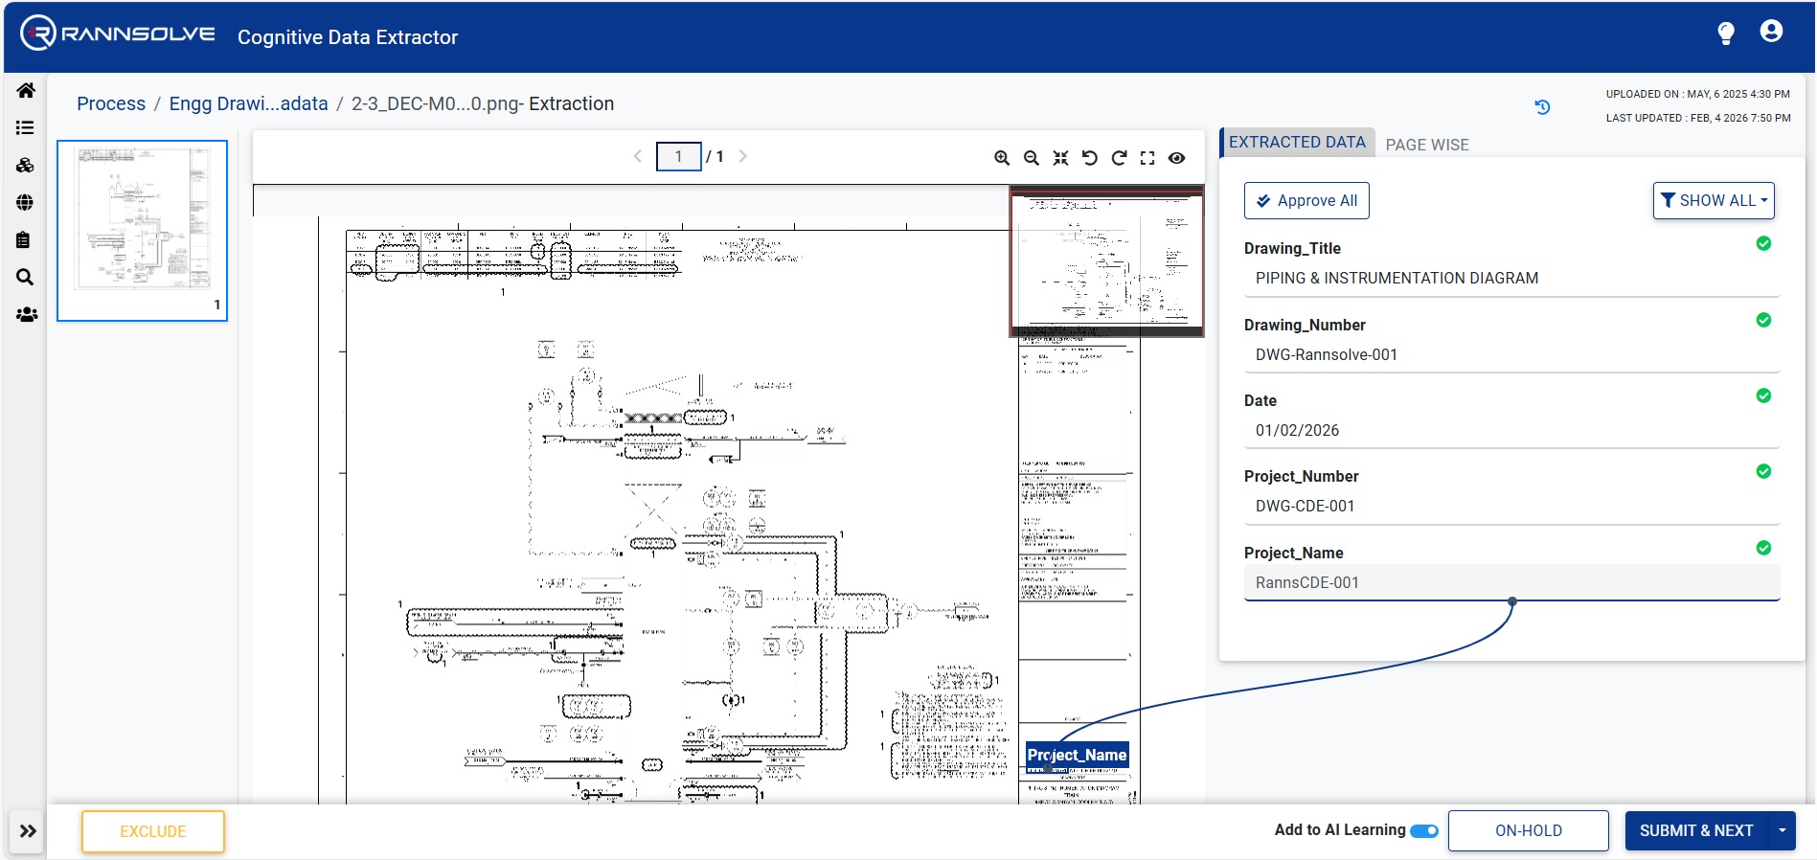Open the SHOW ALL filter dropdown

(1714, 201)
